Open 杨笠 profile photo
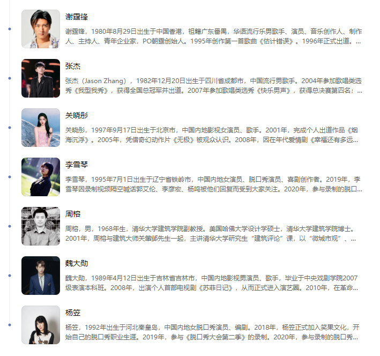 (x=41, y=325)
